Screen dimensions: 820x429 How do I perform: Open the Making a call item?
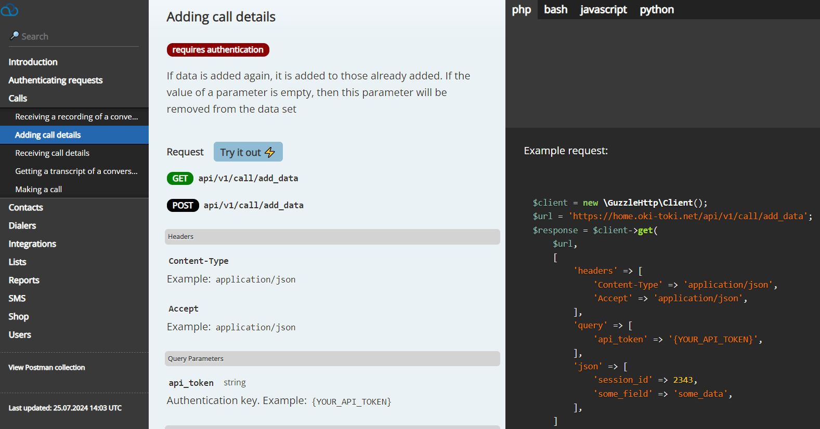point(38,190)
